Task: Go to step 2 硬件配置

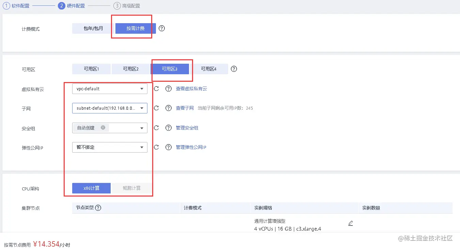Action: tap(72, 6)
